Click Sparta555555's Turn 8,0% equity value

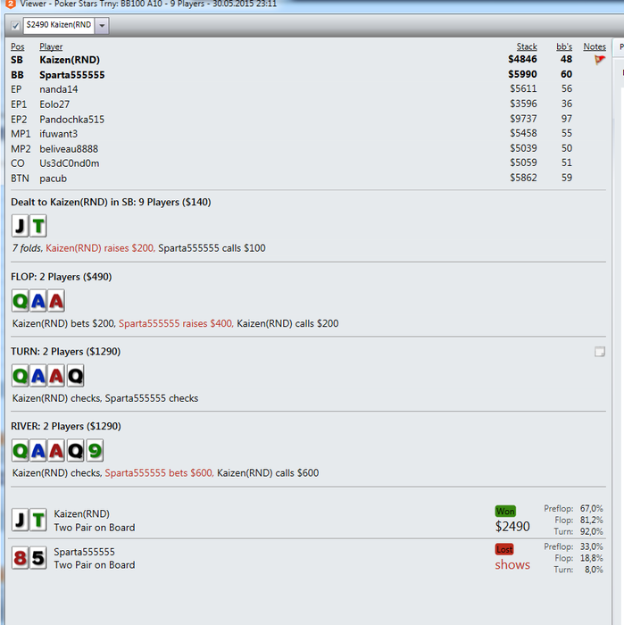(x=594, y=570)
